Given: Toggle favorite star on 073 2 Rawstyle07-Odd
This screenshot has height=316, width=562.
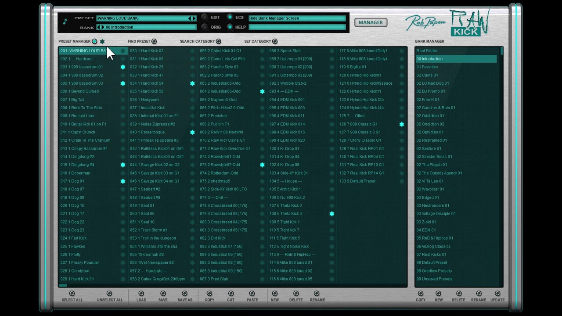Looking at the screenshot, I should coord(262,165).
